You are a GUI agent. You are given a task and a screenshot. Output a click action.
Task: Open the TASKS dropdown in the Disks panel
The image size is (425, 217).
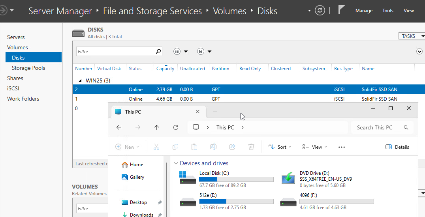pyautogui.click(x=412, y=36)
